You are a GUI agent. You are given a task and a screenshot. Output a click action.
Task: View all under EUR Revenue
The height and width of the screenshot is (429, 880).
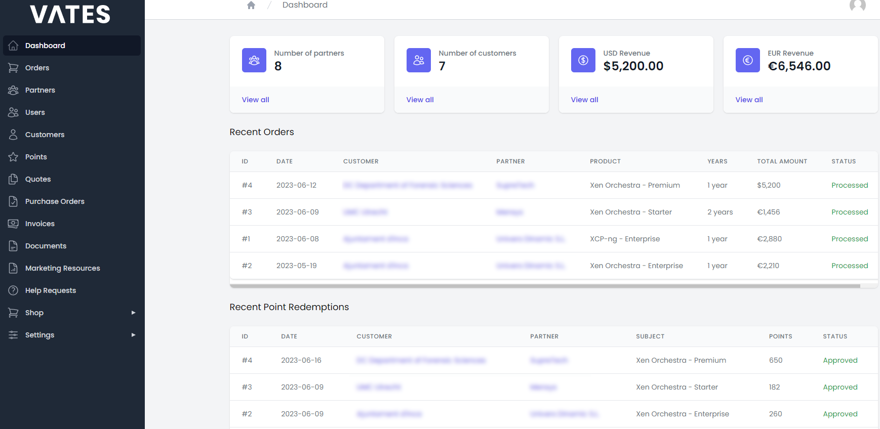749,100
